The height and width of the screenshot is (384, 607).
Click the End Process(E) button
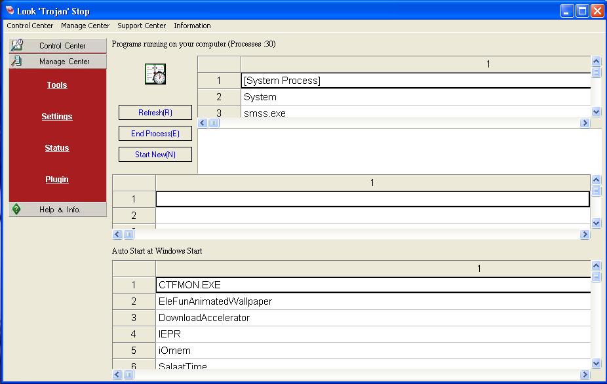[x=155, y=134]
